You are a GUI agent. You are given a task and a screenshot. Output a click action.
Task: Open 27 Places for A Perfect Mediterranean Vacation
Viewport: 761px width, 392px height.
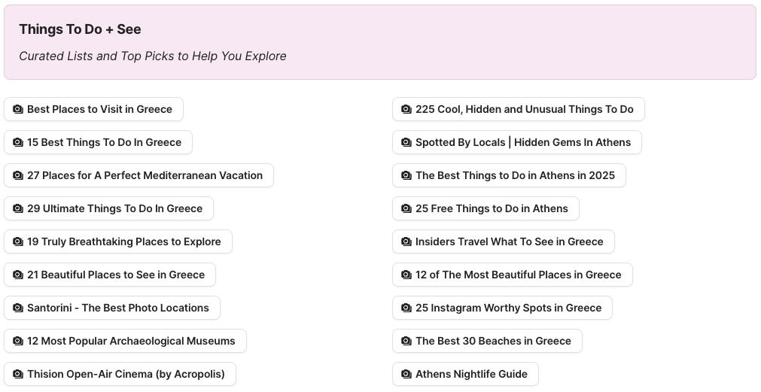pos(145,175)
